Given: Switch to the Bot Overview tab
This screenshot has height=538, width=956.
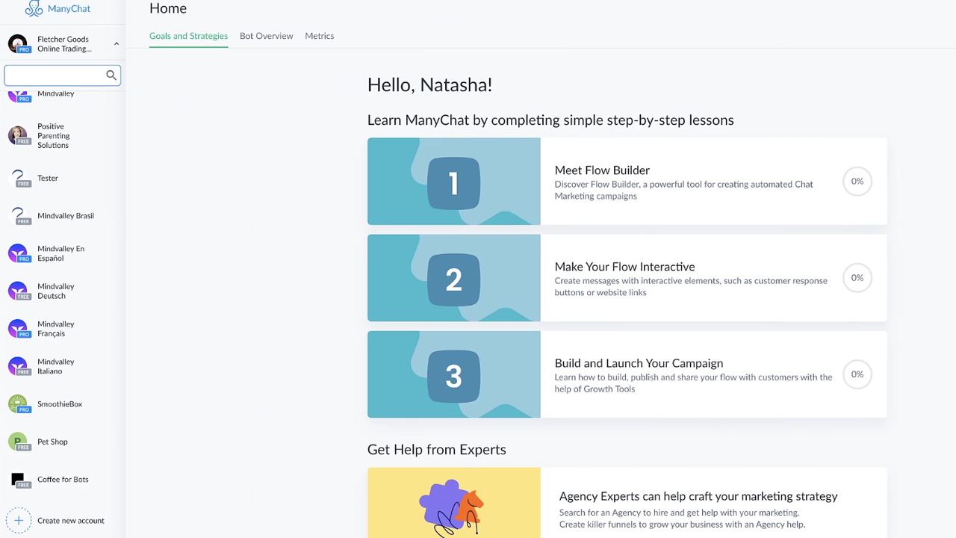Looking at the screenshot, I should (x=266, y=36).
